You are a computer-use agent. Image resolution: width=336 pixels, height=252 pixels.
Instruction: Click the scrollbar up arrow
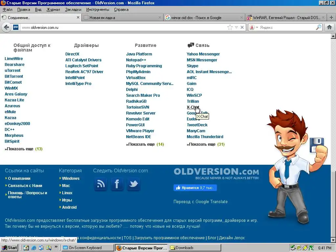pos(333,36)
